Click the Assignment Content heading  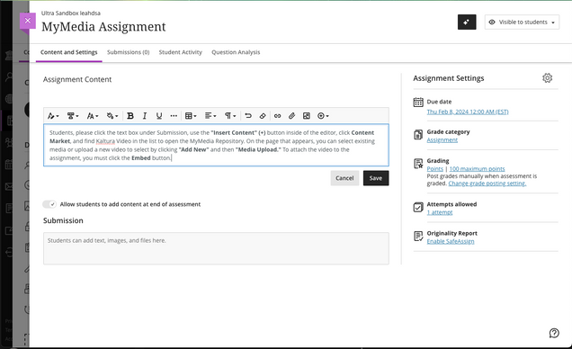[77, 79]
